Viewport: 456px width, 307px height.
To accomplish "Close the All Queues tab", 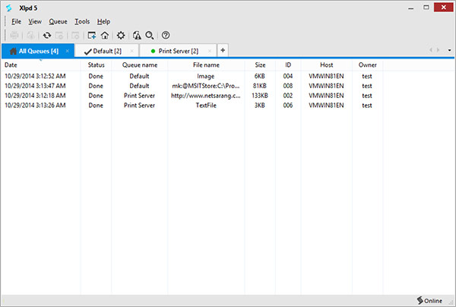I will [x=68, y=51].
